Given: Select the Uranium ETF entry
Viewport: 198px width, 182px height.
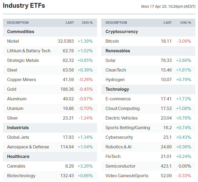Looking at the screenshot, I should (15, 108).
